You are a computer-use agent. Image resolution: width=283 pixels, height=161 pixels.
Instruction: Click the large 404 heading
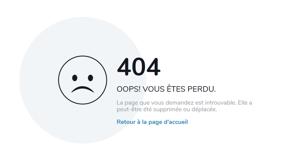(139, 67)
